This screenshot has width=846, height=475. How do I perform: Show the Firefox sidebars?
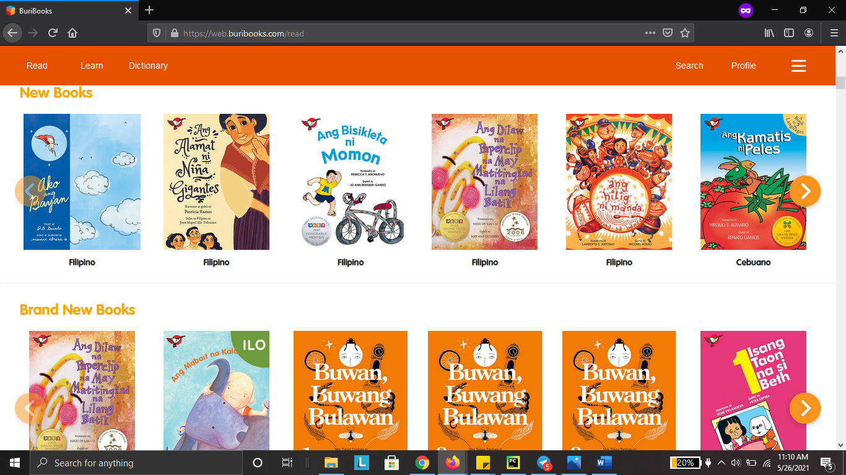pyautogui.click(x=789, y=33)
